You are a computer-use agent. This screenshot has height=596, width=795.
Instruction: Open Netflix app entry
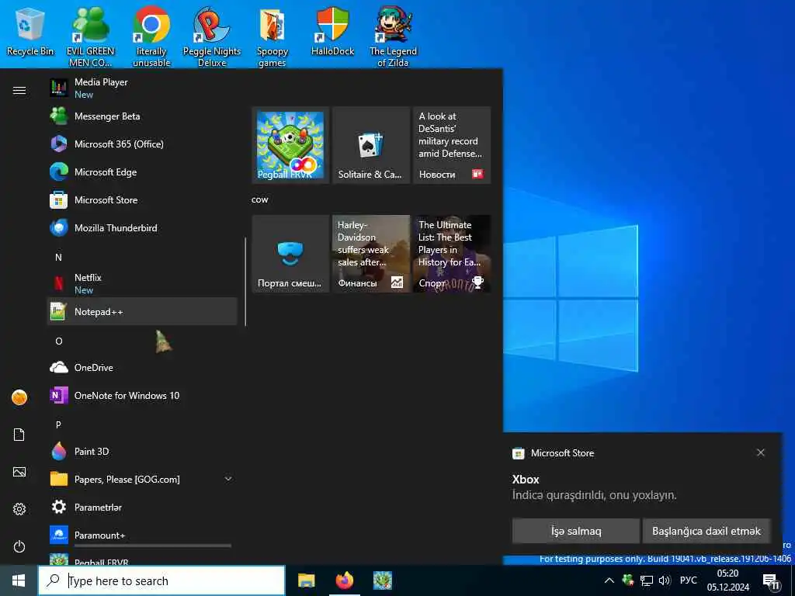142,283
